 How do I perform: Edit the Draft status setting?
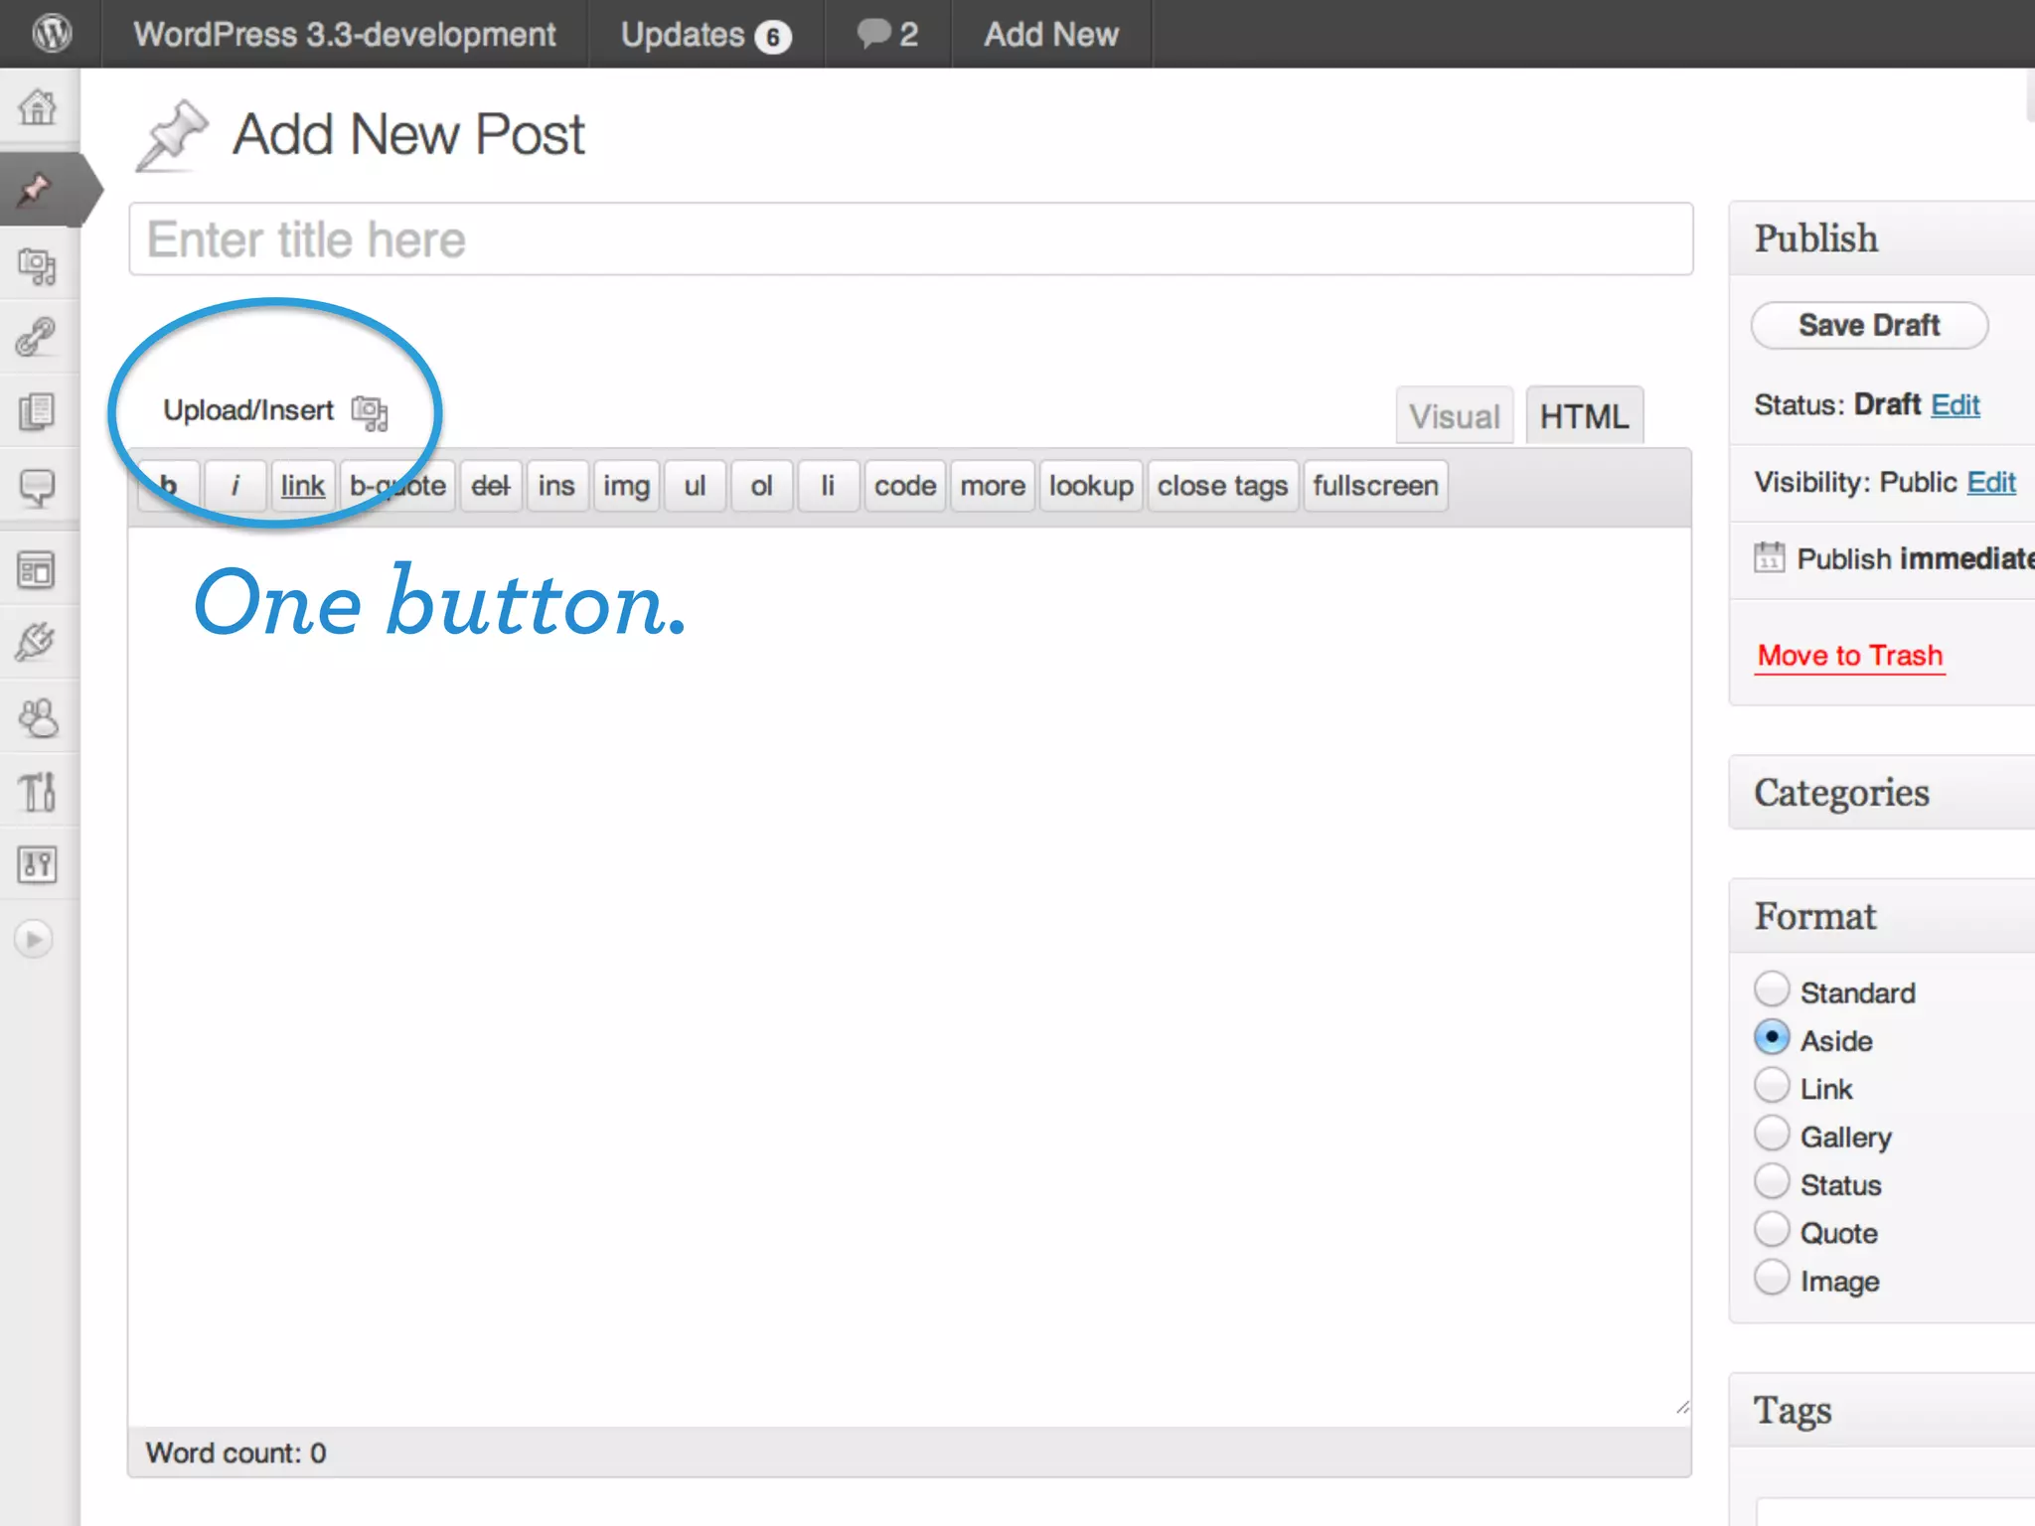point(1955,405)
